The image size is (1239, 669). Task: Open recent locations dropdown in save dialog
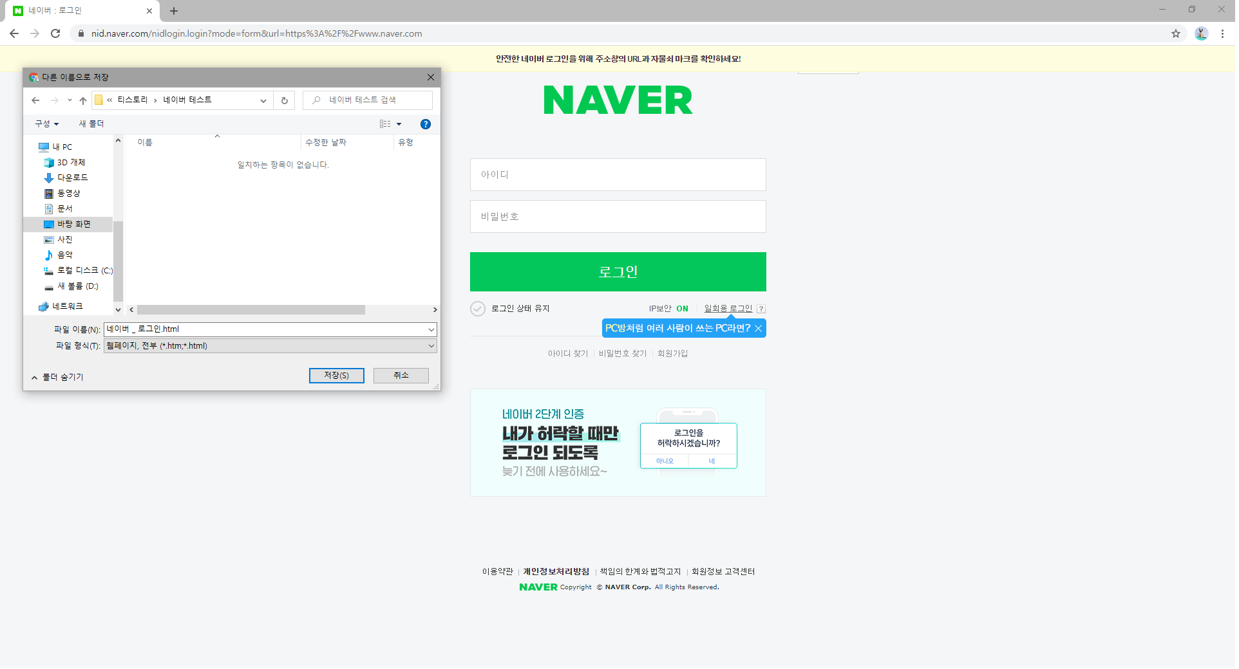(x=70, y=100)
